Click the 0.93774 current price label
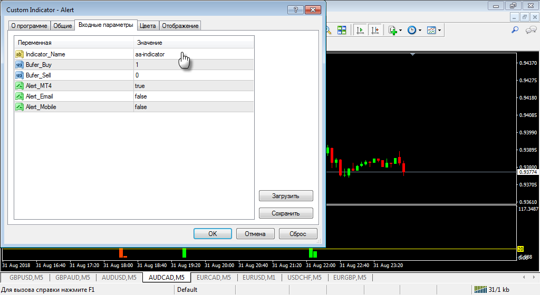This screenshot has height=295, width=540. (528, 172)
